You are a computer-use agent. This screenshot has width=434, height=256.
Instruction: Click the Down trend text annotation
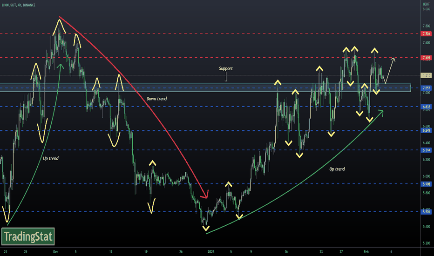156,99
